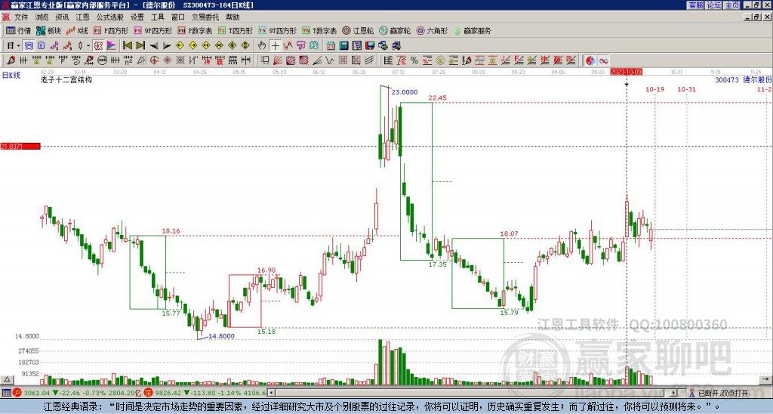Viewport: 773px width, 414px height.
Task: Open the 9P四方形 tool
Action: [153, 30]
